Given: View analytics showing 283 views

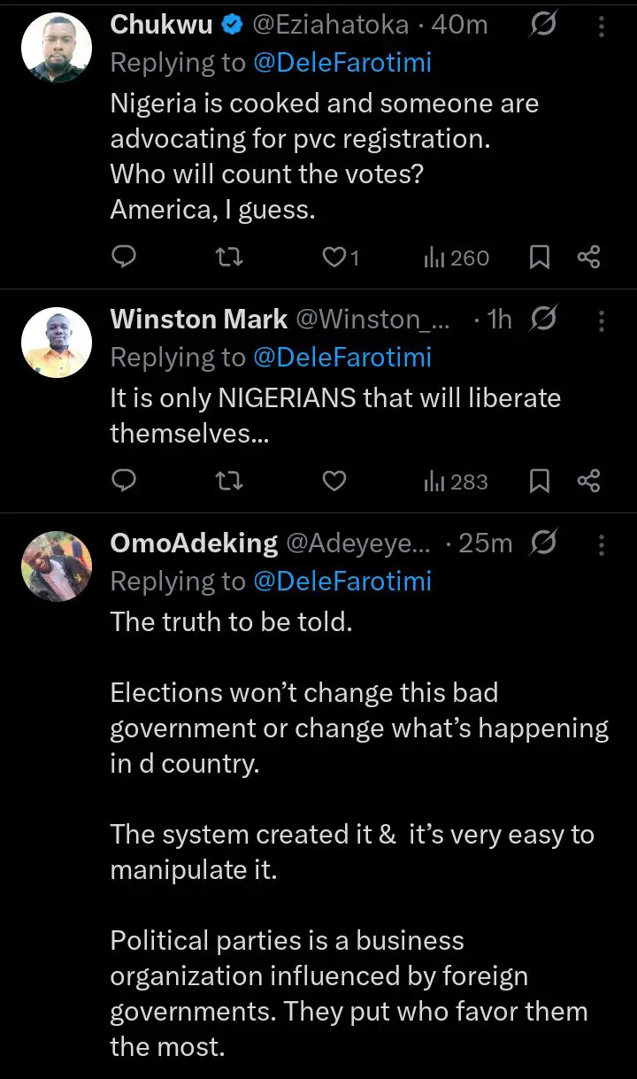Looking at the screenshot, I should coord(457,482).
